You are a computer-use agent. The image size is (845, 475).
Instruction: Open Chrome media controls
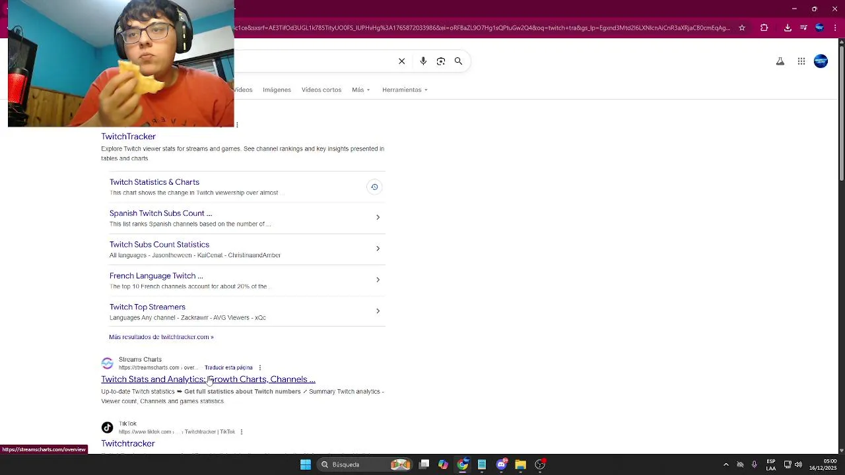803,28
